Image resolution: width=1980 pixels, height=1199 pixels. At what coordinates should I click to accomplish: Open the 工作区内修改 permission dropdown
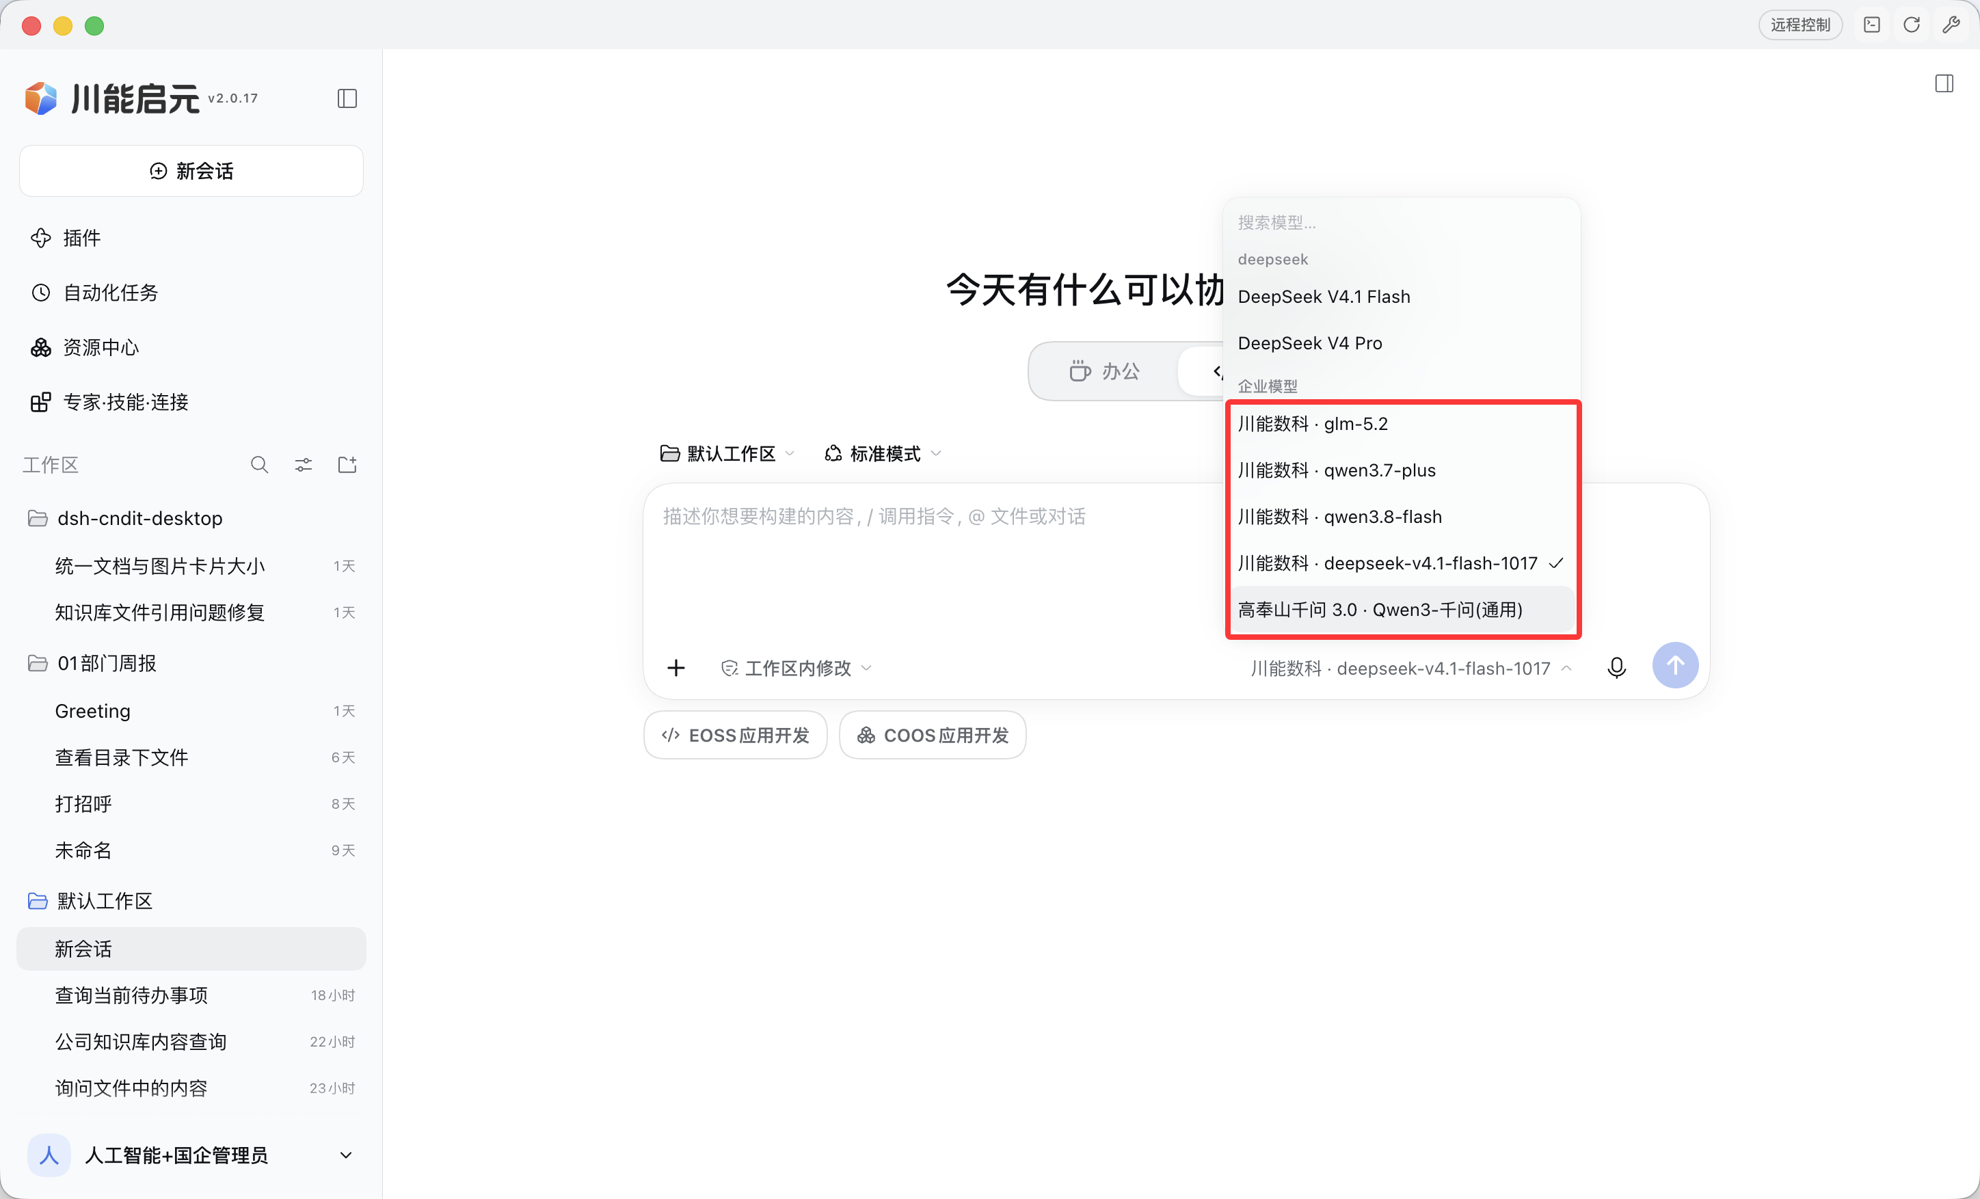click(x=797, y=668)
